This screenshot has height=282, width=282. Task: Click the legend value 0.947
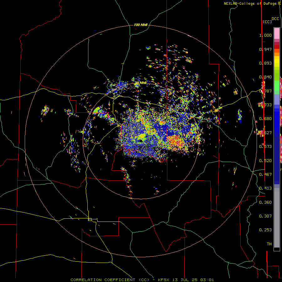click(265, 49)
